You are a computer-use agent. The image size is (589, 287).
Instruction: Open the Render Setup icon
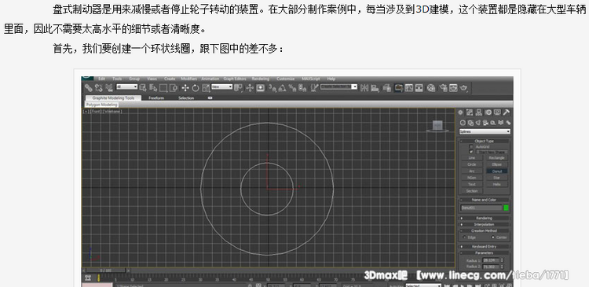coord(443,88)
